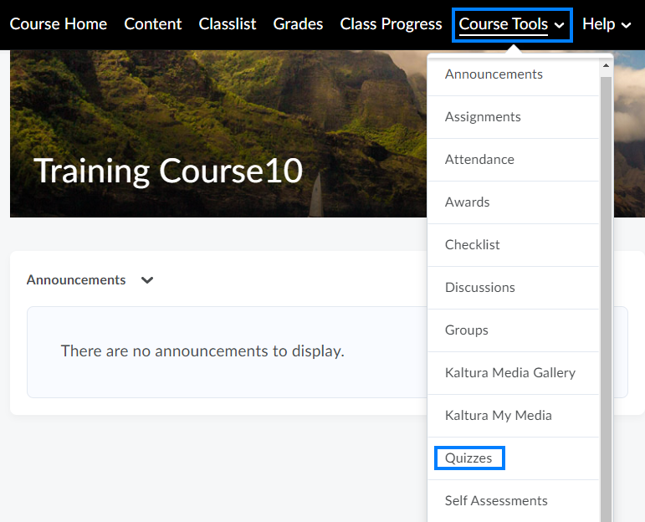Select Self Assessments from the menu
This screenshot has width=645, height=522.
496,501
